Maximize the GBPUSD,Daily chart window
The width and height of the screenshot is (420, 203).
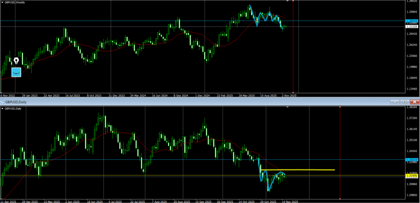404,101
